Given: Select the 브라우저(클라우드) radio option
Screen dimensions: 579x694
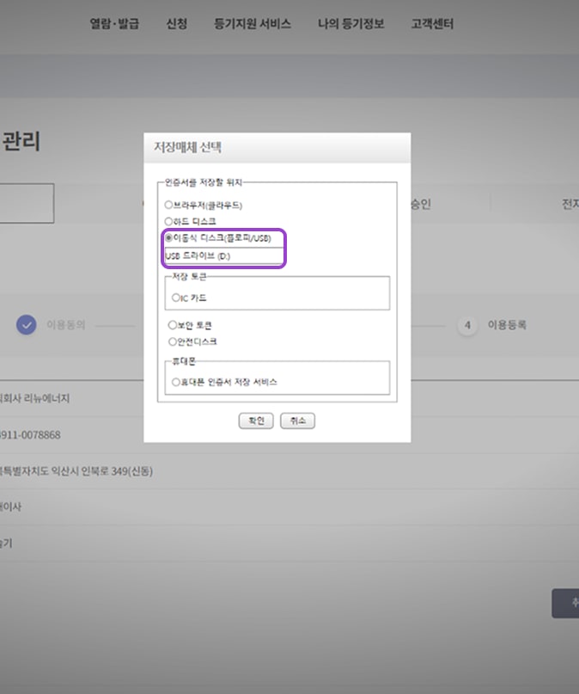Looking at the screenshot, I should 168,205.
